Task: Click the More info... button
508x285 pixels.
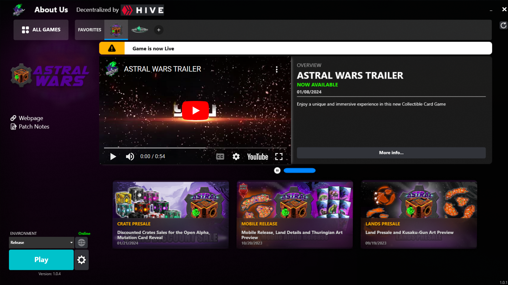Action: click(x=391, y=153)
